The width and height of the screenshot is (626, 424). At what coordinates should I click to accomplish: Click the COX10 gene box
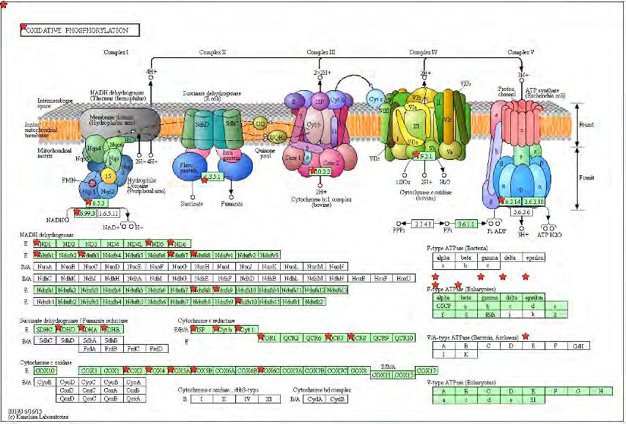(x=45, y=371)
